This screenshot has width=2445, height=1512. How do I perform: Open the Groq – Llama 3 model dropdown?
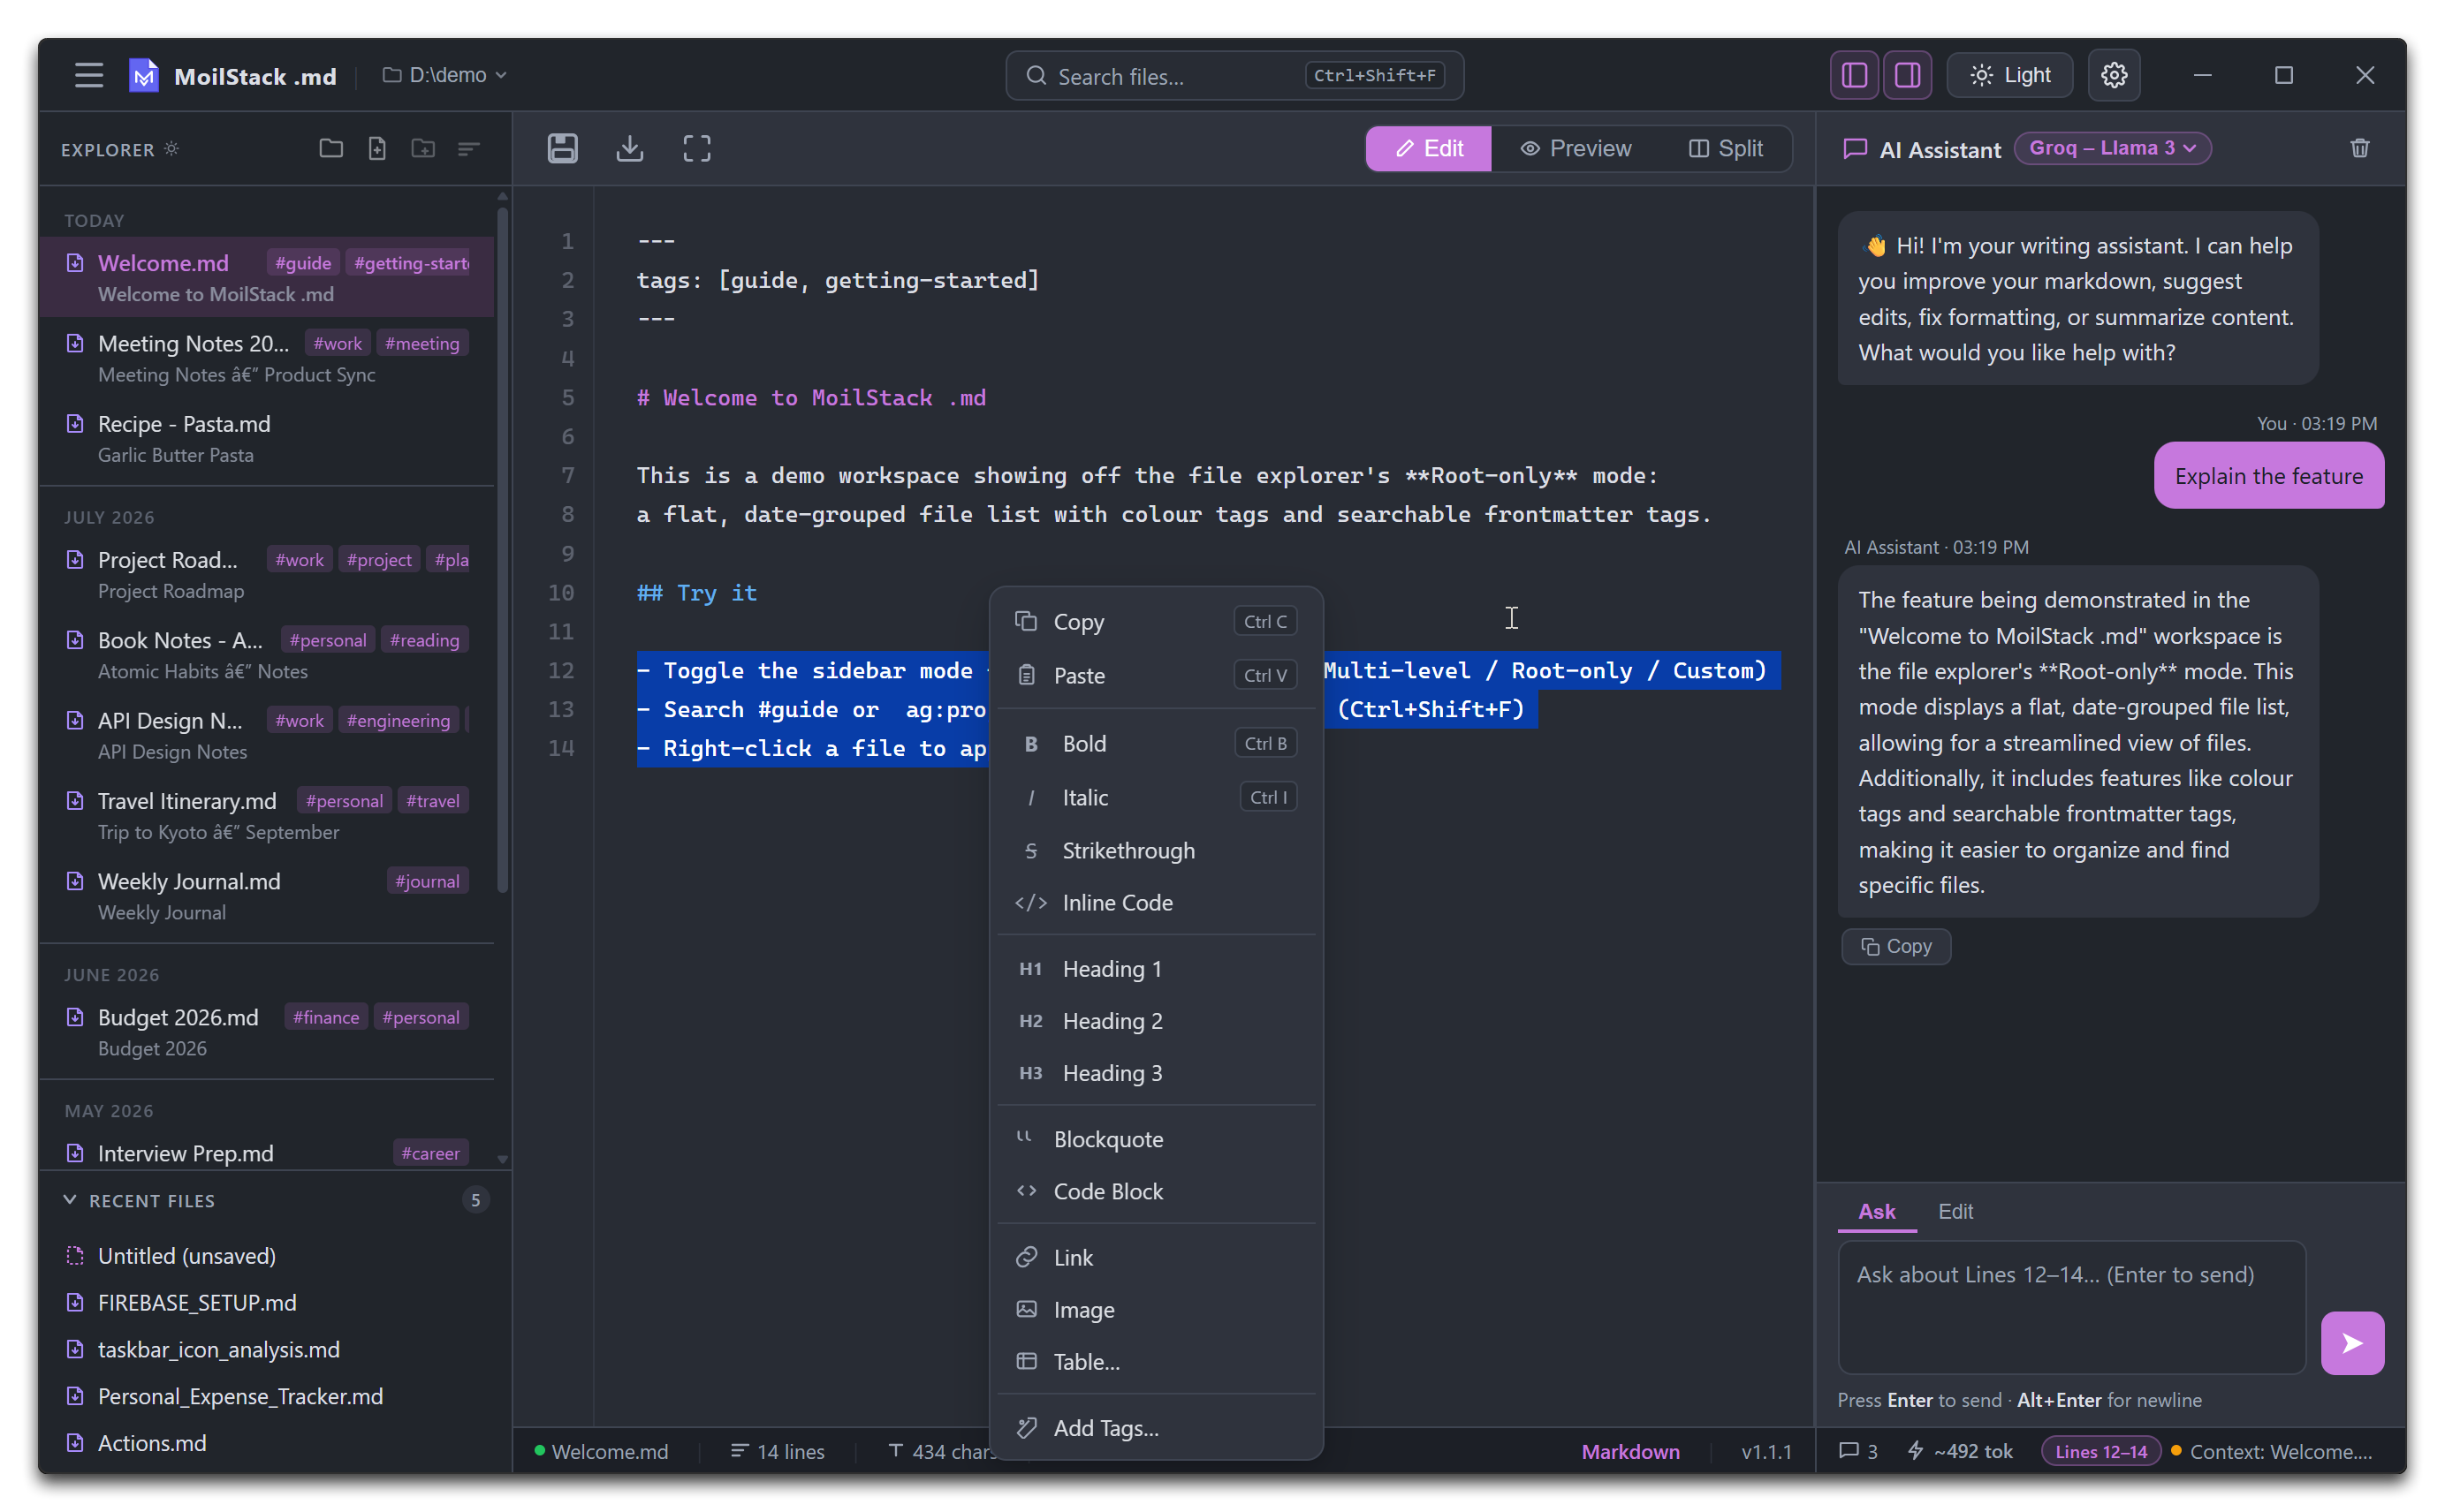coord(2112,148)
